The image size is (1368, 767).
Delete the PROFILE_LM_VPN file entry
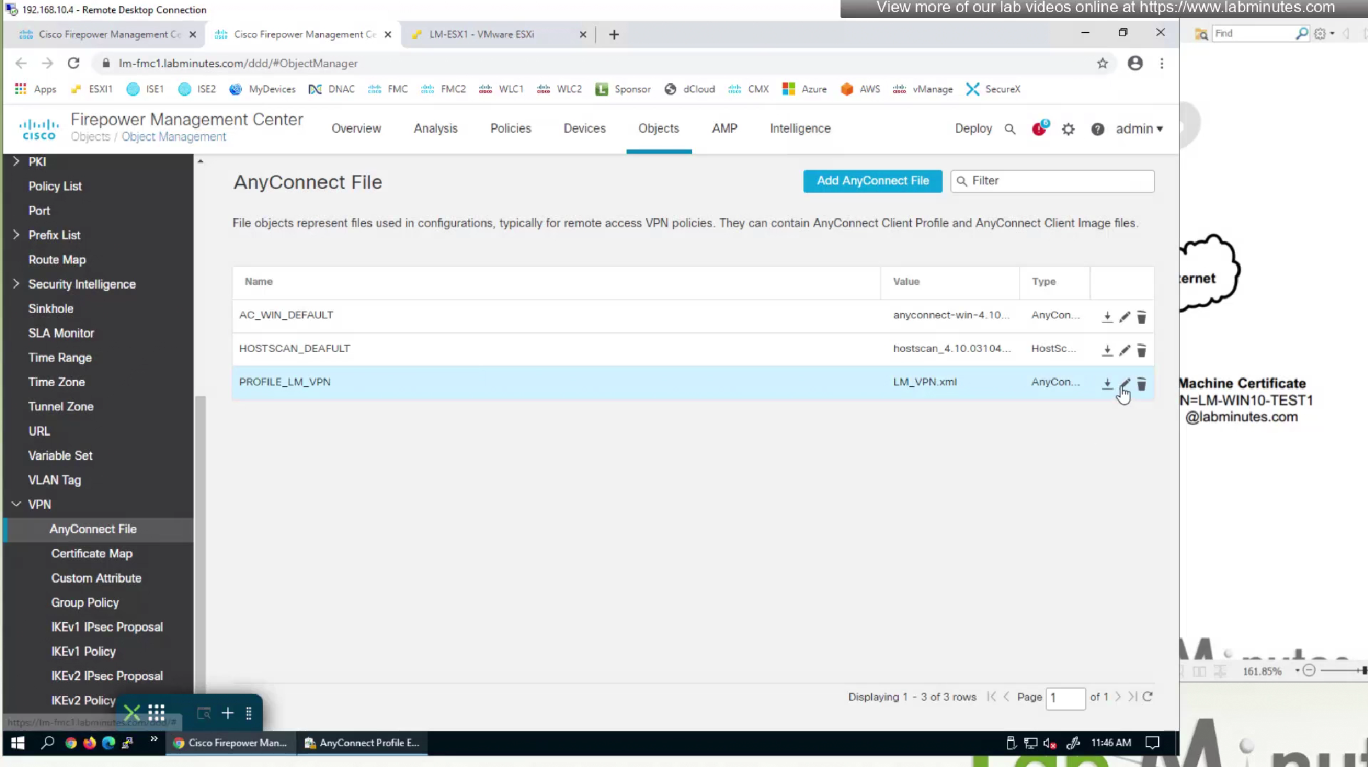[1141, 383]
